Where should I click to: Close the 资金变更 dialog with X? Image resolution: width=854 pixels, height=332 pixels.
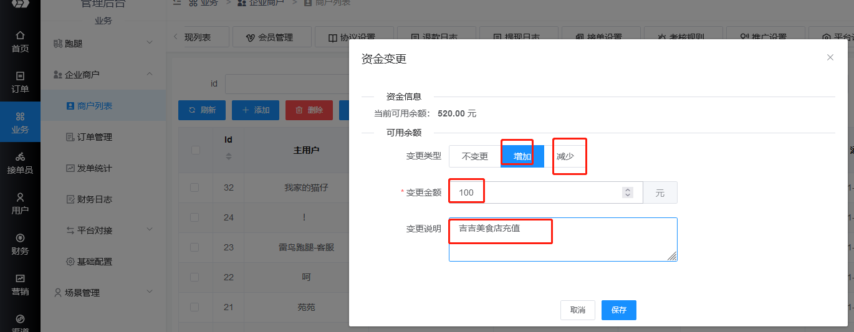(830, 57)
